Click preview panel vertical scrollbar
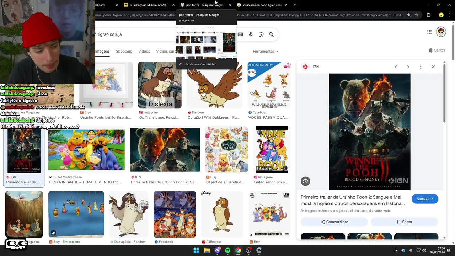 pyautogui.click(x=444, y=92)
